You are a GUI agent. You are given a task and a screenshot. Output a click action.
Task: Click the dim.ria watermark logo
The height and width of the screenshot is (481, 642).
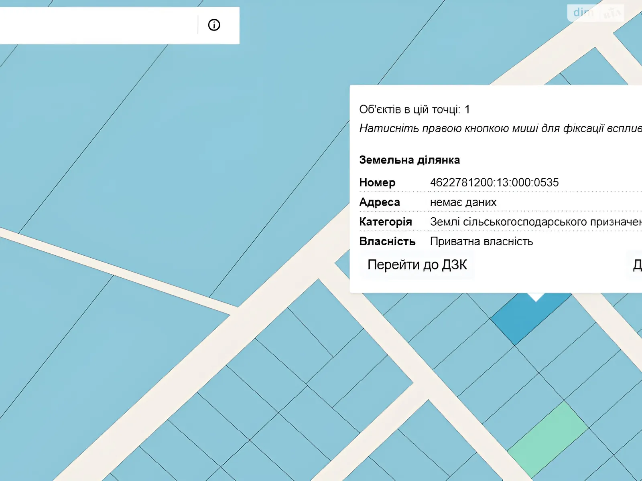pos(595,13)
